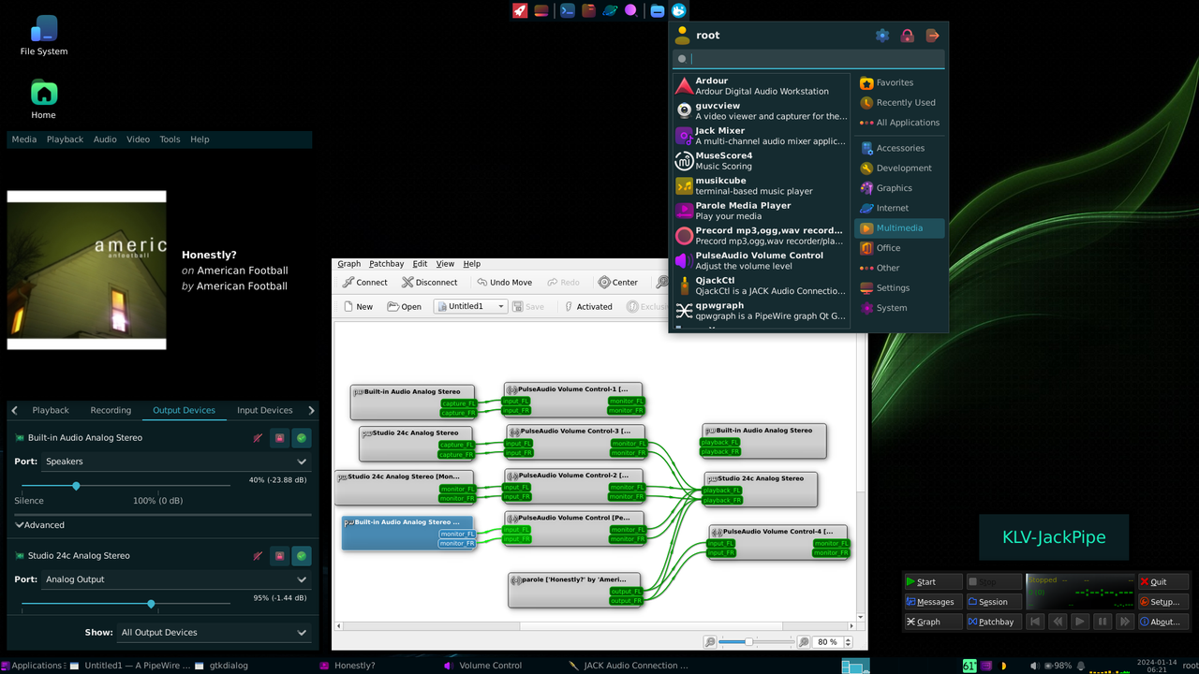The height and width of the screenshot is (674, 1199).
Task: Open the Untitled1 patchbay dropdown in qpwgraph
Action: pos(470,306)
